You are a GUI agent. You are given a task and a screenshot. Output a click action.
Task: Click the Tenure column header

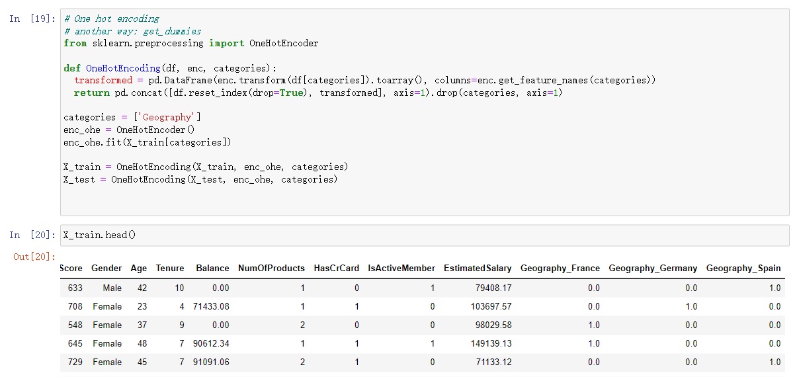coord(170,268)
